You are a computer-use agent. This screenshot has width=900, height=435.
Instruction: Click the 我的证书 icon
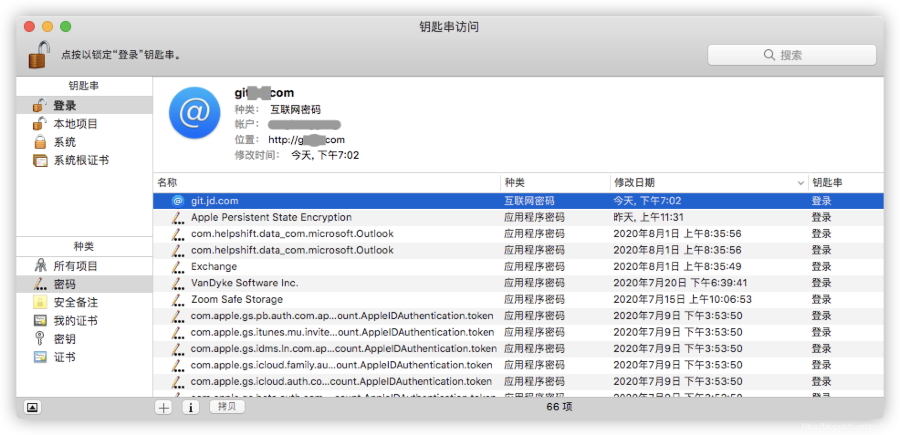pos(40,321)
